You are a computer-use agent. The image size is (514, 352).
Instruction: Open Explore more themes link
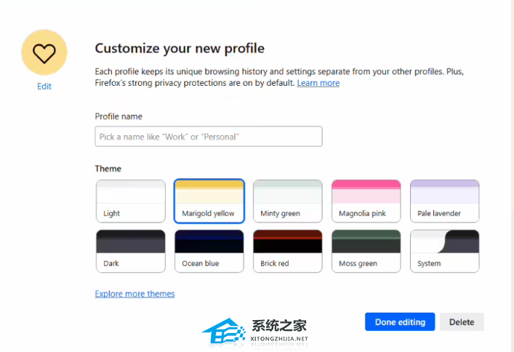coord(135,294)
